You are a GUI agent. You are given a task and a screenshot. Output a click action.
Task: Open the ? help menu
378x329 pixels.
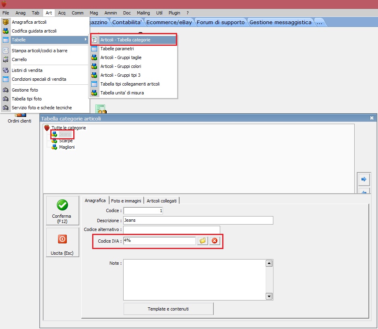[x=188, y=13]
